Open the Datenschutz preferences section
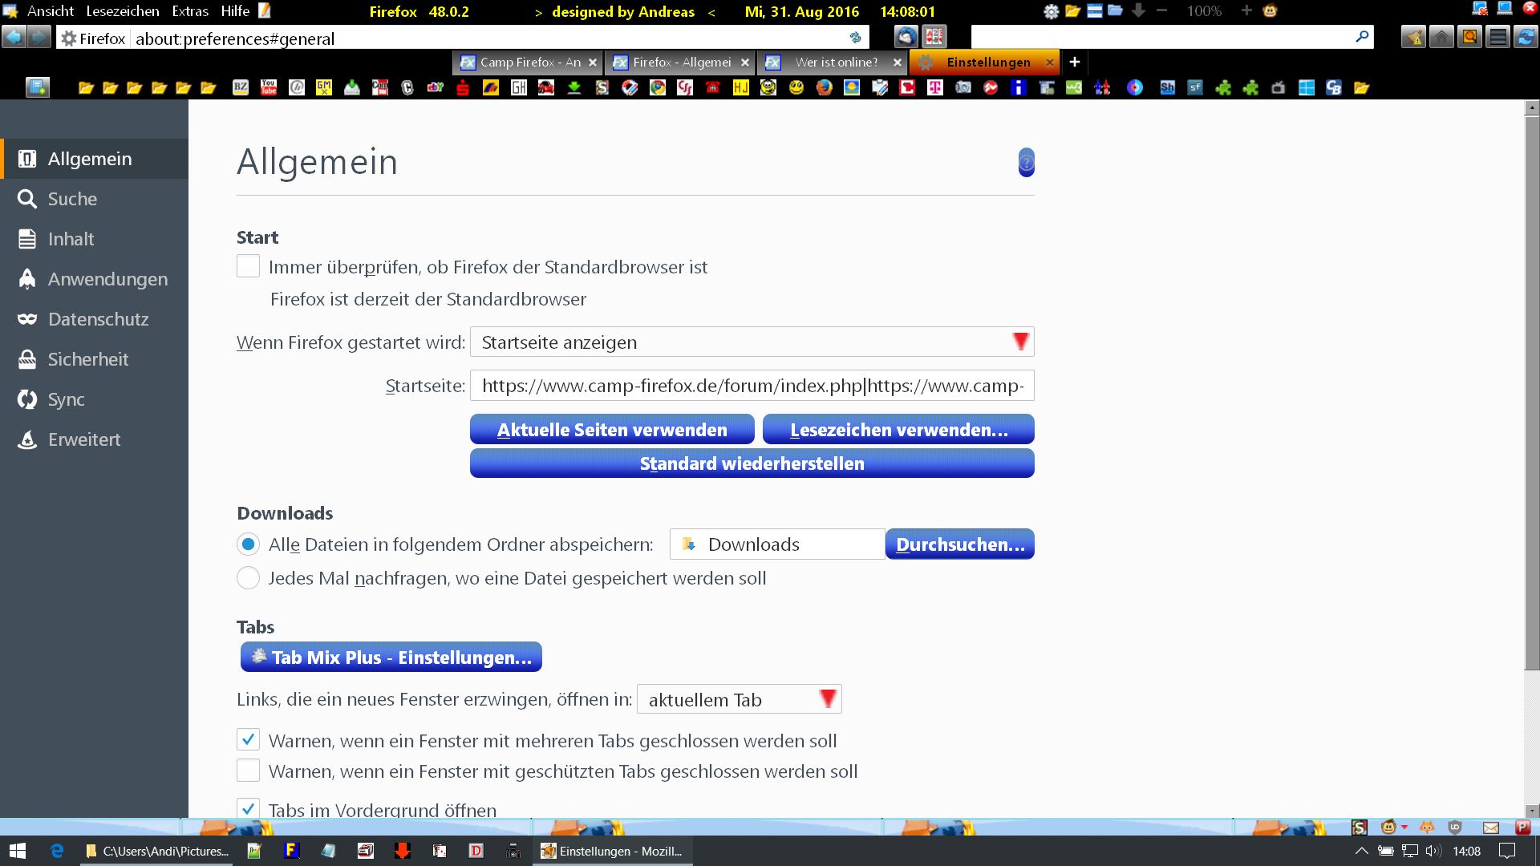 98,319
